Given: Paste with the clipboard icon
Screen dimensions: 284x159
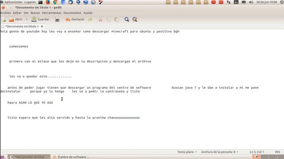Looking at the screenshot, I should pyautogui.click(x=116, y=19).
